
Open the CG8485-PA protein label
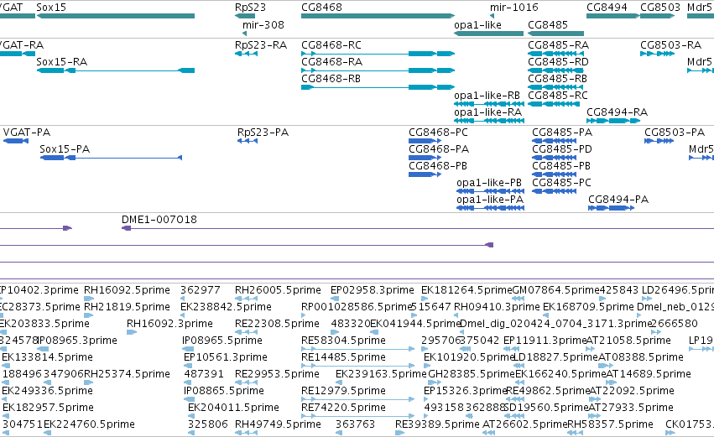(x=562, y=133)
